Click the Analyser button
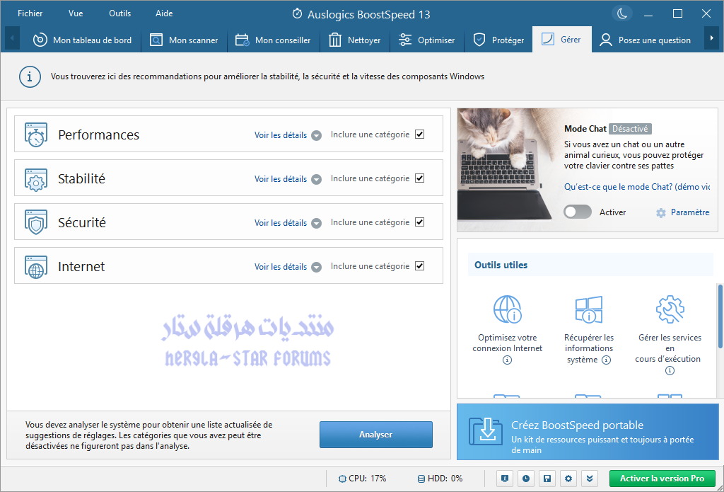The image size is (724, 492). pyautogui.click(x=376, y=435)
